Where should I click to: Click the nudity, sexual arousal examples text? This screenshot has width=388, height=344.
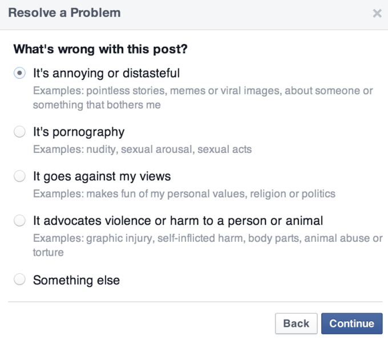[142, 149]
